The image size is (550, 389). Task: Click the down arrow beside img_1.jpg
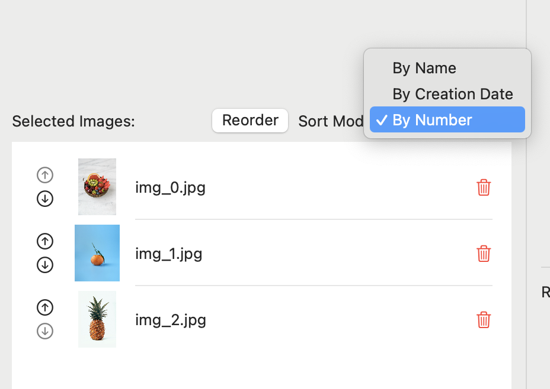45,265
